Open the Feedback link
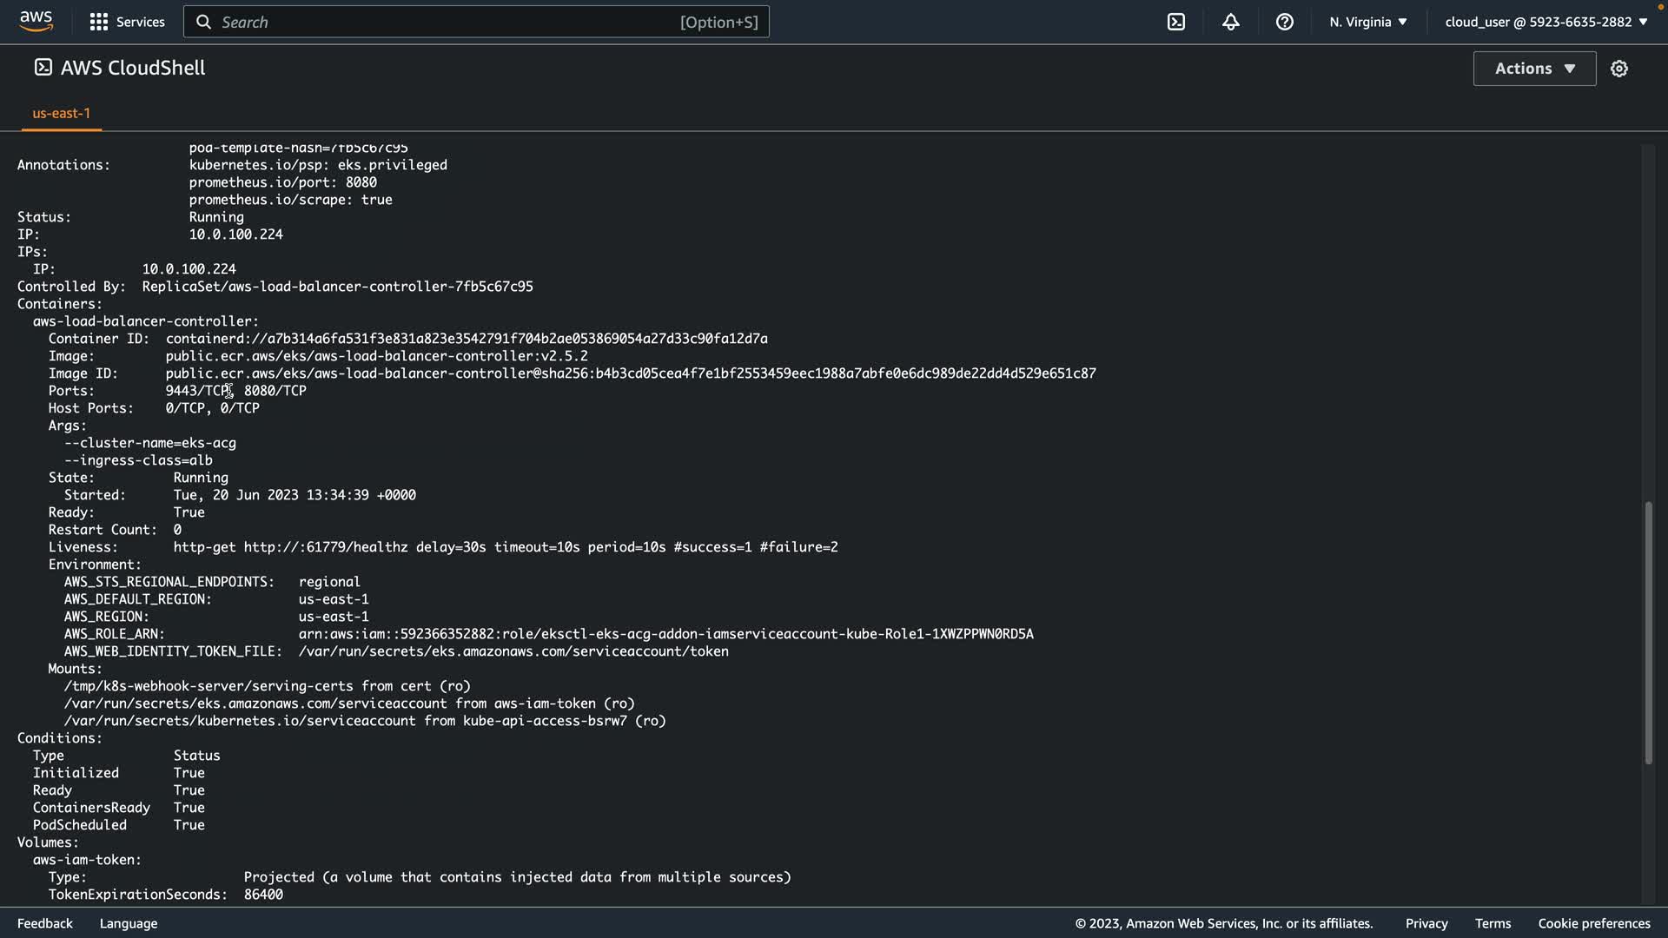The width and height of the screenshot is (1668, 938). coord(45,923)
